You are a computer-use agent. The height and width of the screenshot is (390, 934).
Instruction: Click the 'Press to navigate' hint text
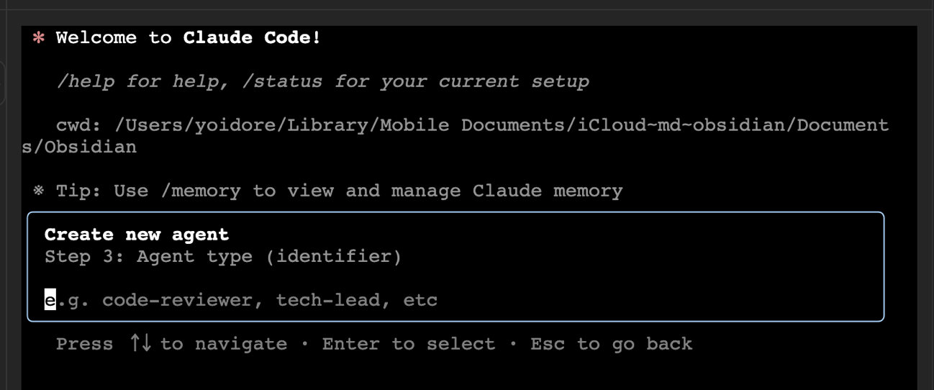(x=84, y=344)
